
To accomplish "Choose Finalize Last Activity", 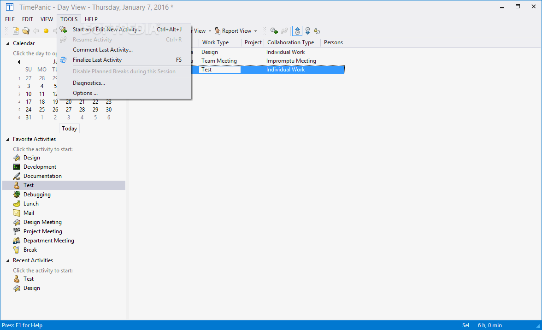I will coord(124,60).
